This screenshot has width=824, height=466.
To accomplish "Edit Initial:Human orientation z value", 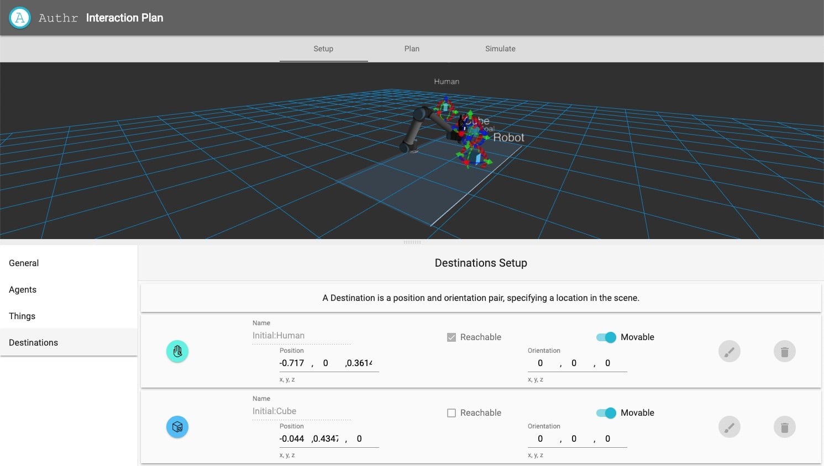I will 608,363.
